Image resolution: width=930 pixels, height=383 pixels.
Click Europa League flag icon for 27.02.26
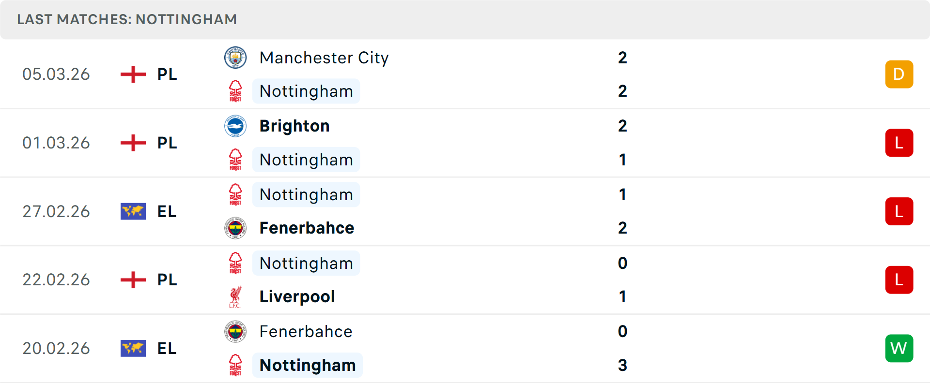pos(133,211)
